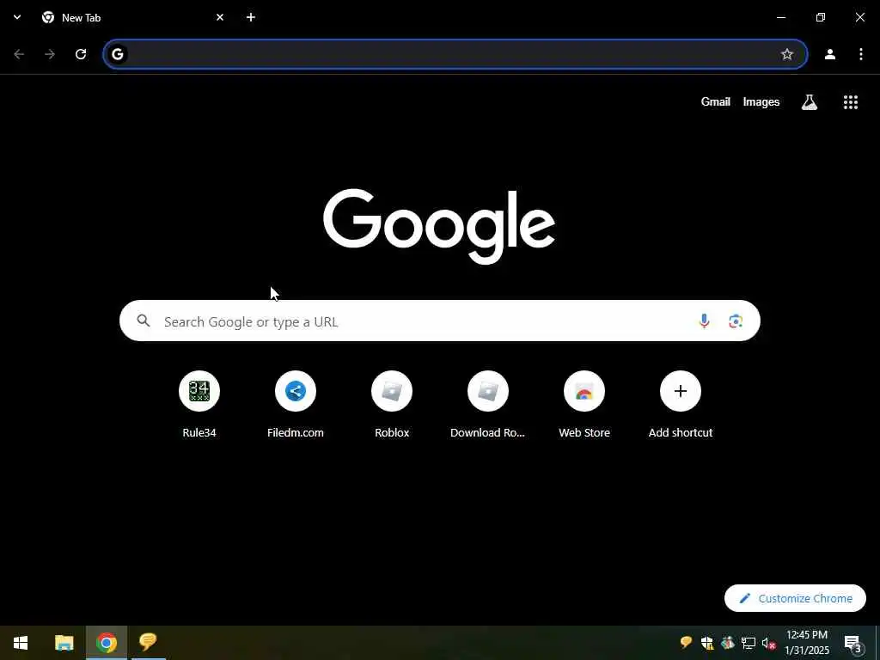The height and width of the screenshot is (660, 880).
Task: Open the Roblox shortcut
Action: [392, 404]
